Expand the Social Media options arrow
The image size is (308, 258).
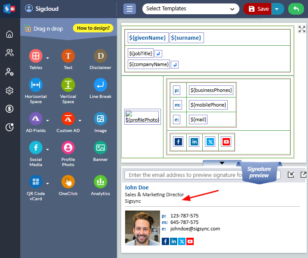pyautogui.click(x=47, y=150)
